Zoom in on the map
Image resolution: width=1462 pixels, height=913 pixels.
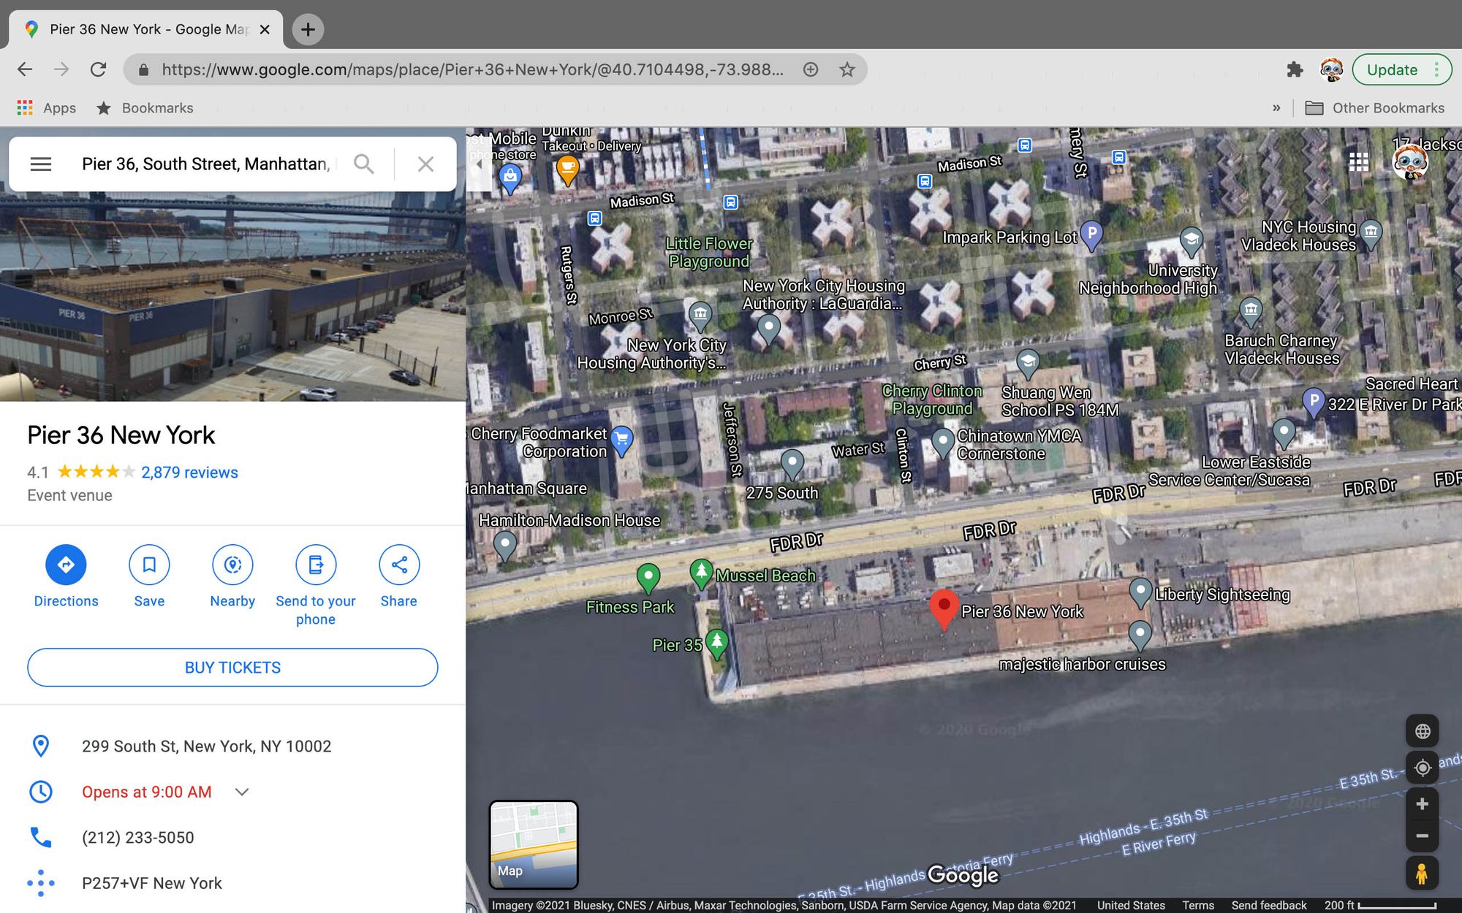coord(1422,804)
